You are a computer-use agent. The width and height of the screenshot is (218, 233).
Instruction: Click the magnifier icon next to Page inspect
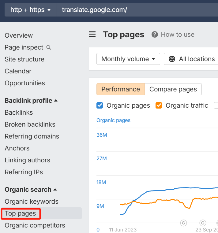click(48, 47)
